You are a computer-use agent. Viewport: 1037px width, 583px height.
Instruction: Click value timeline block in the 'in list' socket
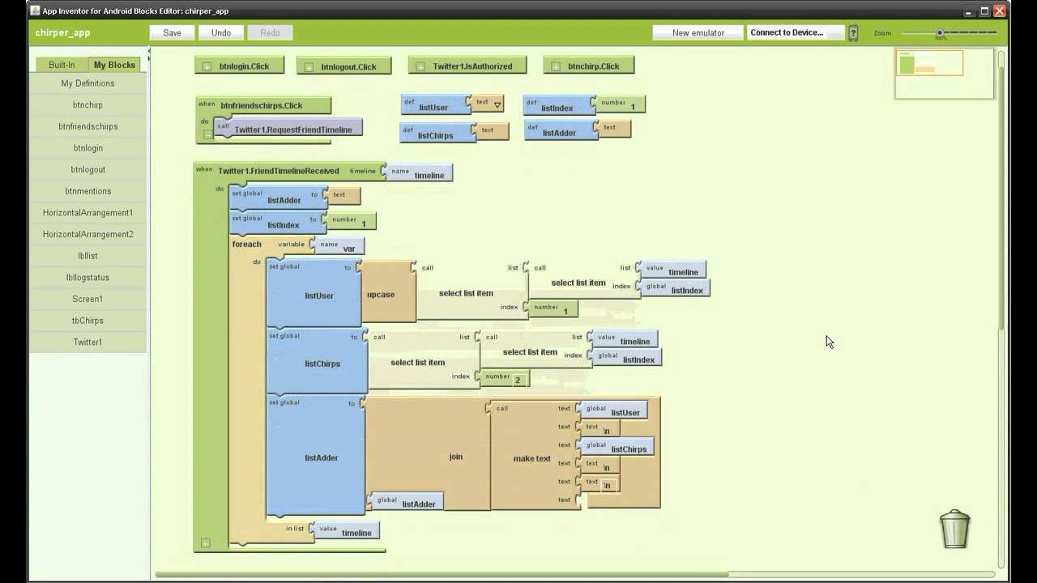click(x=347, y=530)
